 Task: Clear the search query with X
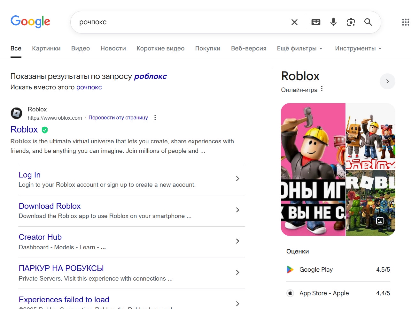[294, 22]
